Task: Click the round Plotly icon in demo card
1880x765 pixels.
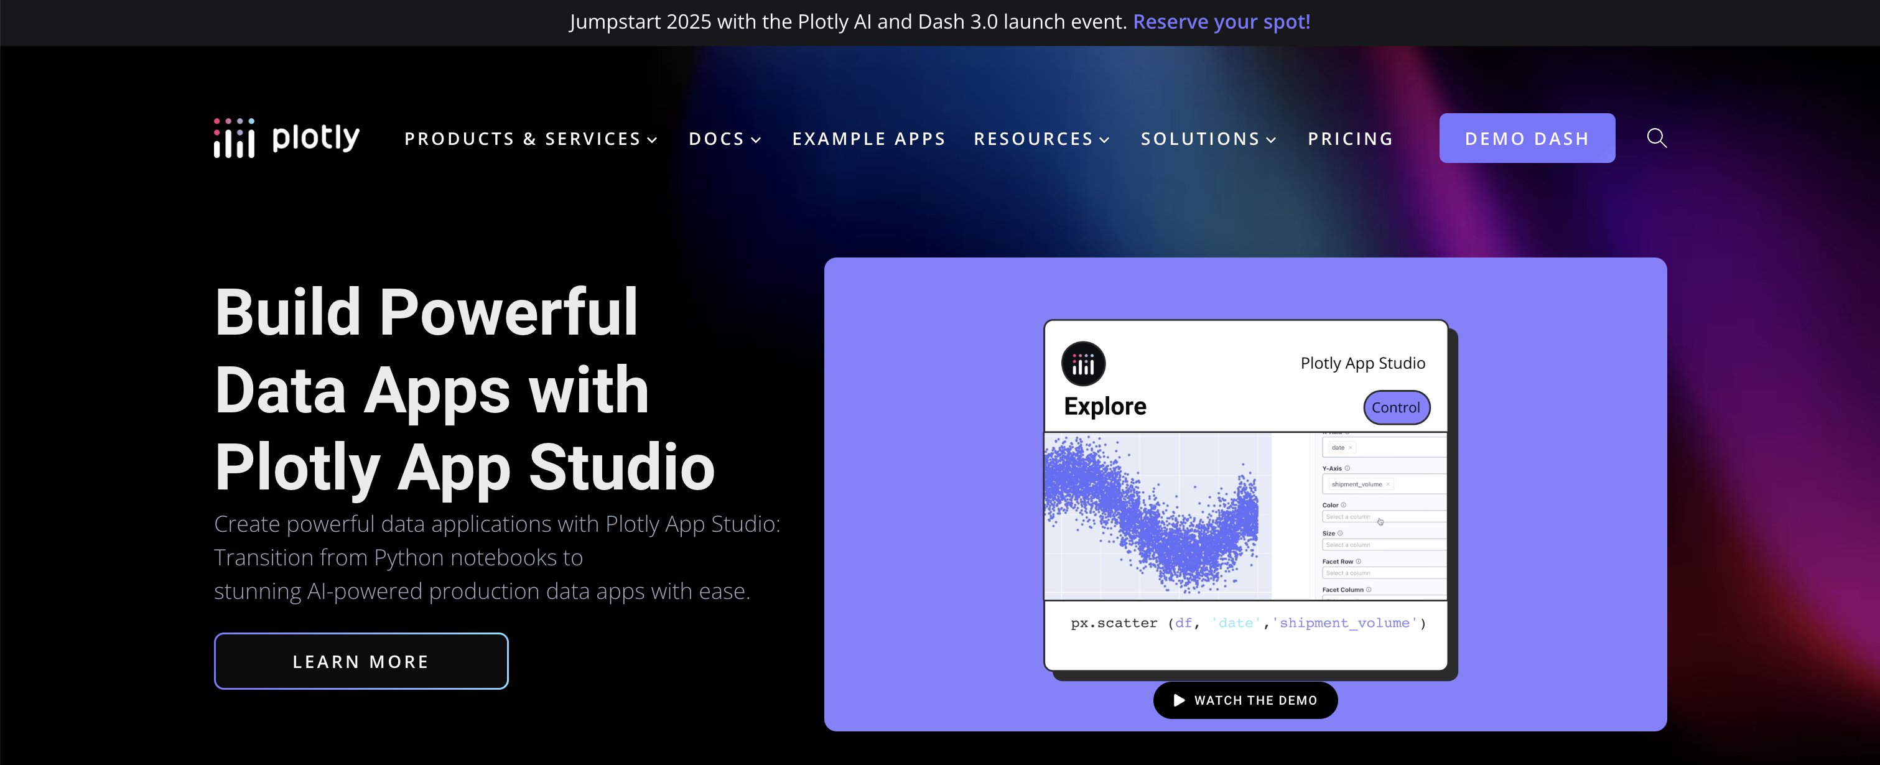Action: click(x=1083, y=363)
